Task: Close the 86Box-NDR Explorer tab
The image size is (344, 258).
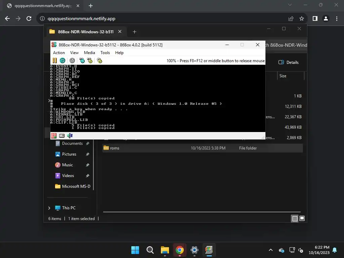Action: (x=120, y=32)
